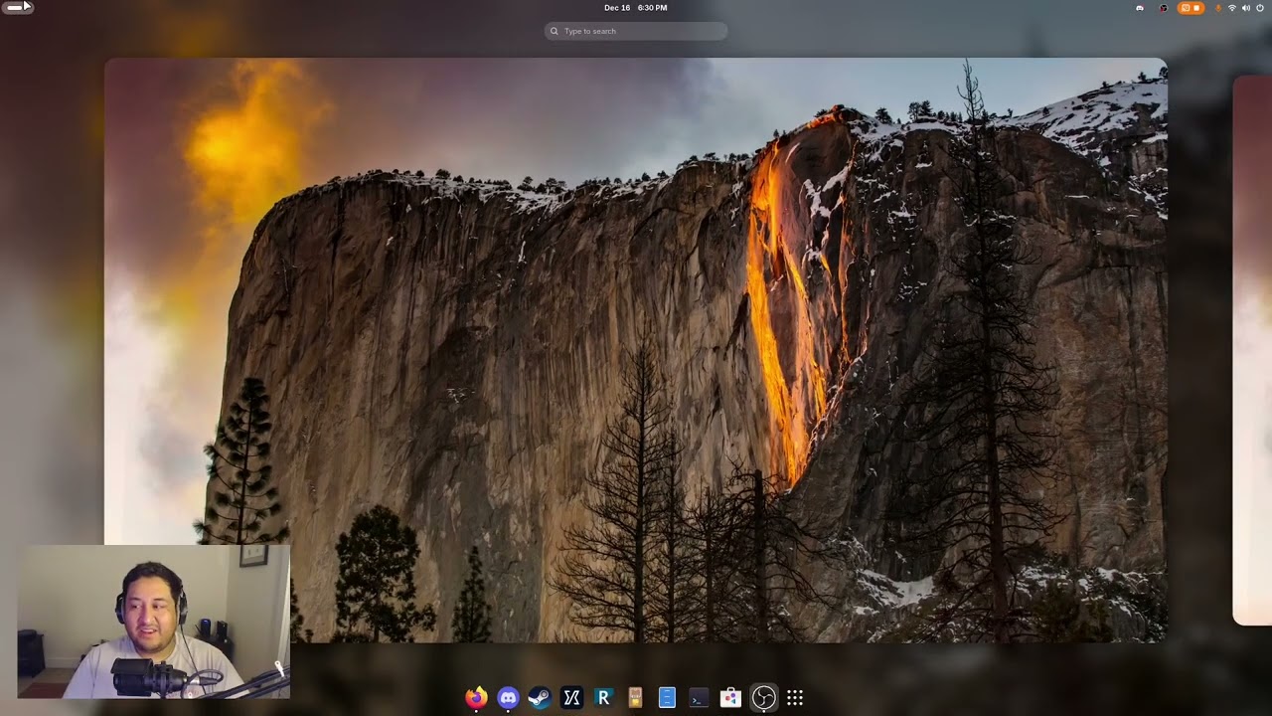Open the Software shopping bag icon
Image resolution: width=1272 pixels, height=716 pixels.
[730, 698]
